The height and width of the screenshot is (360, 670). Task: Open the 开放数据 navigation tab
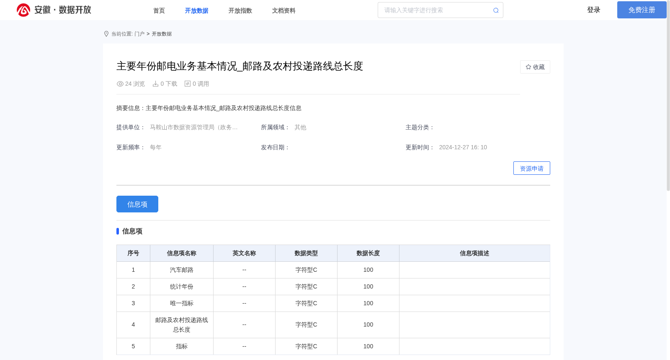(196, 10)
